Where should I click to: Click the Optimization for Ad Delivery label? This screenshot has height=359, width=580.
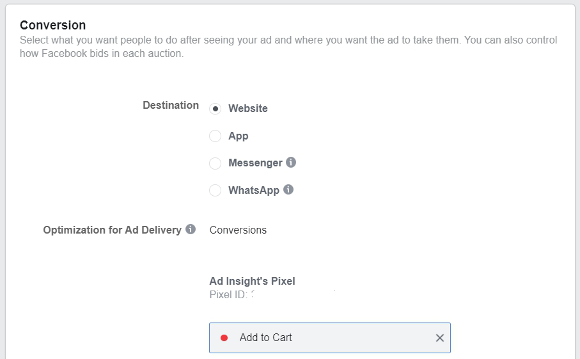pos(113,230)
